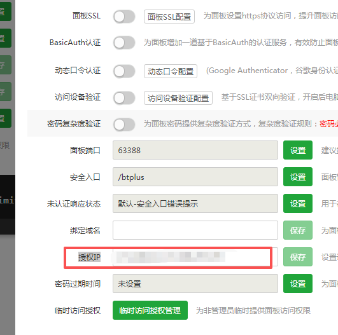Click the 面板SSL label
338x335 pixels.
[x=87, y=16]
